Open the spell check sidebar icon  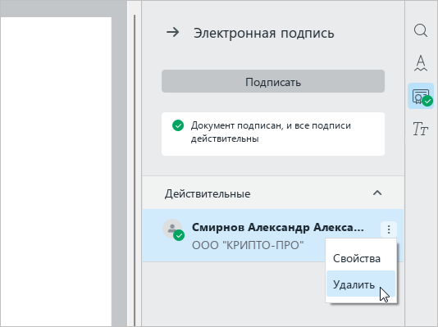[x=421, y=63]
